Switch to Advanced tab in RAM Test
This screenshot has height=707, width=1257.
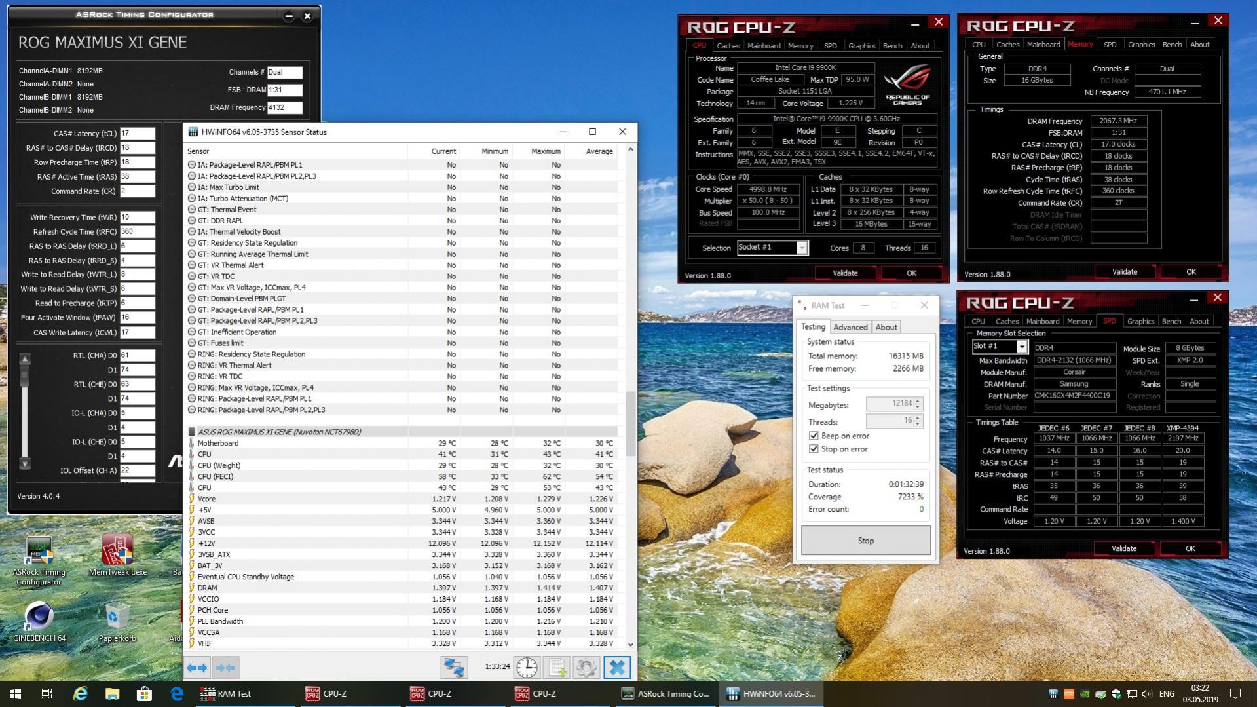coord(850,327)
